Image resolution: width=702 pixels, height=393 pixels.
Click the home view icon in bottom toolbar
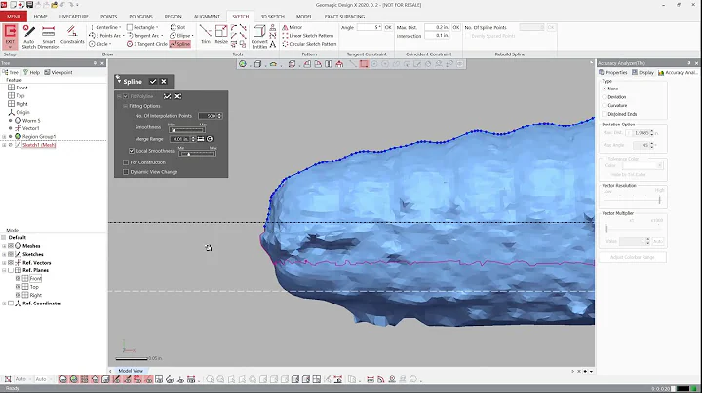[95, 379]
